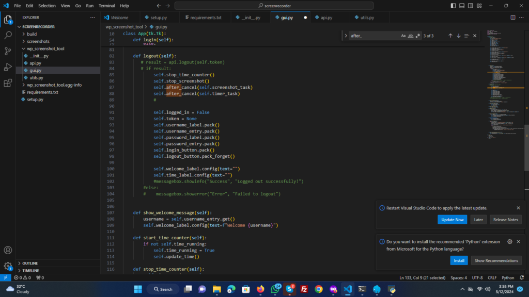Expand the OUTLINE section

[x=30, y=263]
